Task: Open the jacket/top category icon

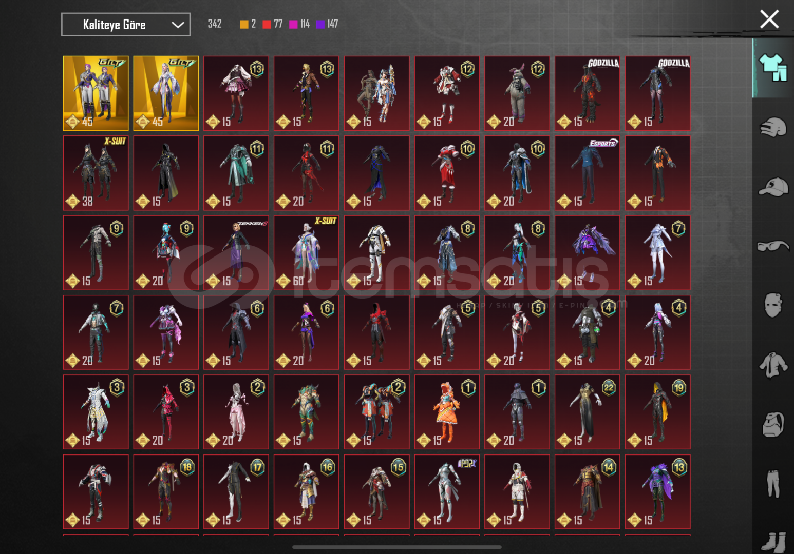Action: (x=773, y=365)
